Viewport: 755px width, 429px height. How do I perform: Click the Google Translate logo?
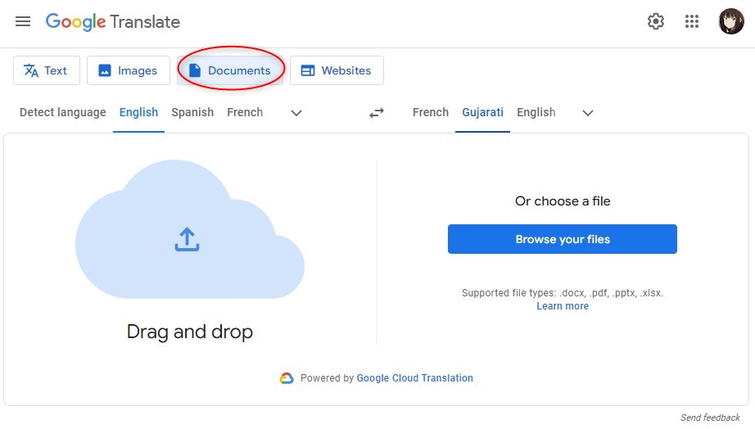[113, 21]
